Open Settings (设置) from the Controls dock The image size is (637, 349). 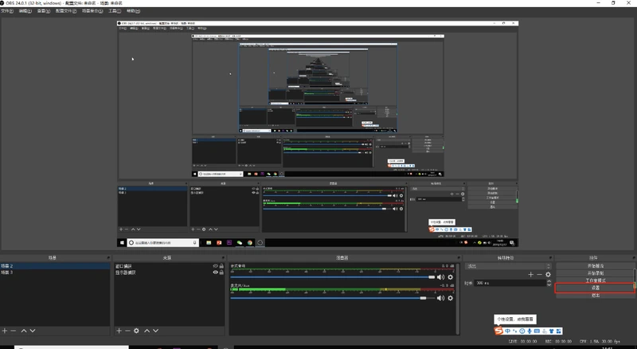pyautogui.click(x=595, y=288)
